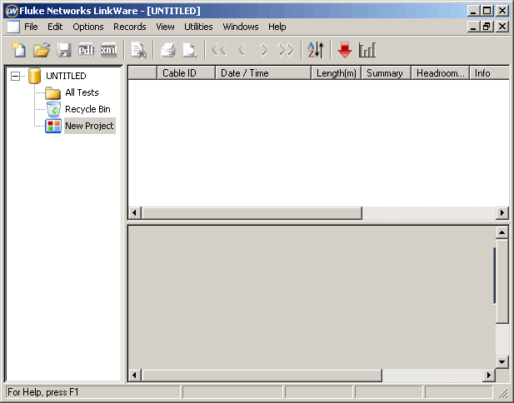Open the Windows menu
Viewport: 514px width, 403px height.
[241, 27]
